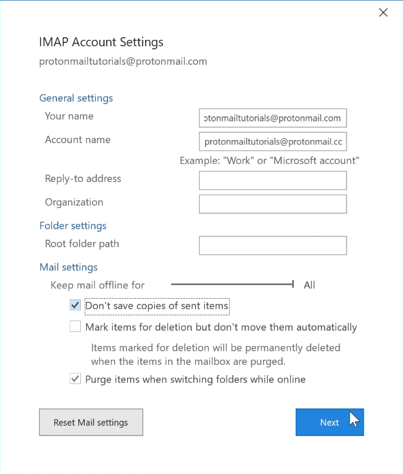Viewport: 403px width, 474px height.
Task: Focus the Reply-to address field
Action: (273, 180)
